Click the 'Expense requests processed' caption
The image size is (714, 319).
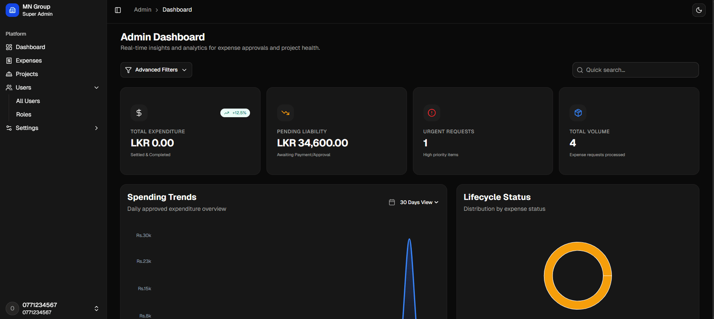tap(597, 155)
